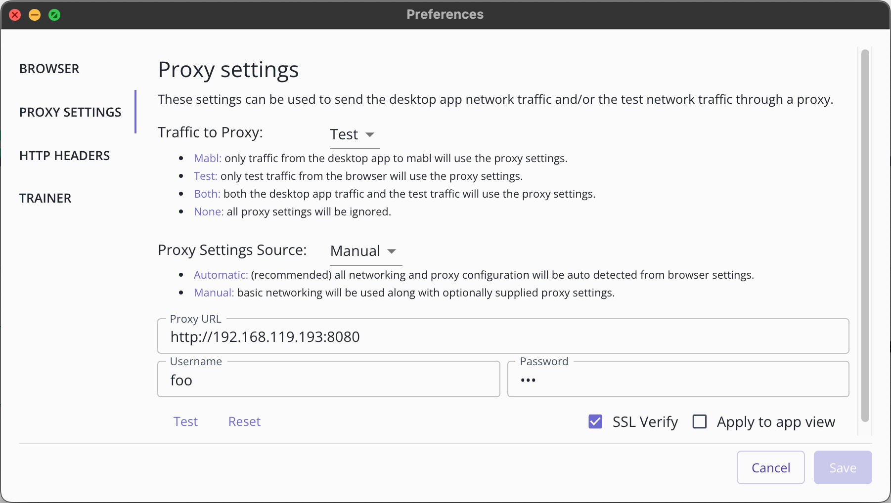
Task: Save the preferences
Action: coord(843,467)
